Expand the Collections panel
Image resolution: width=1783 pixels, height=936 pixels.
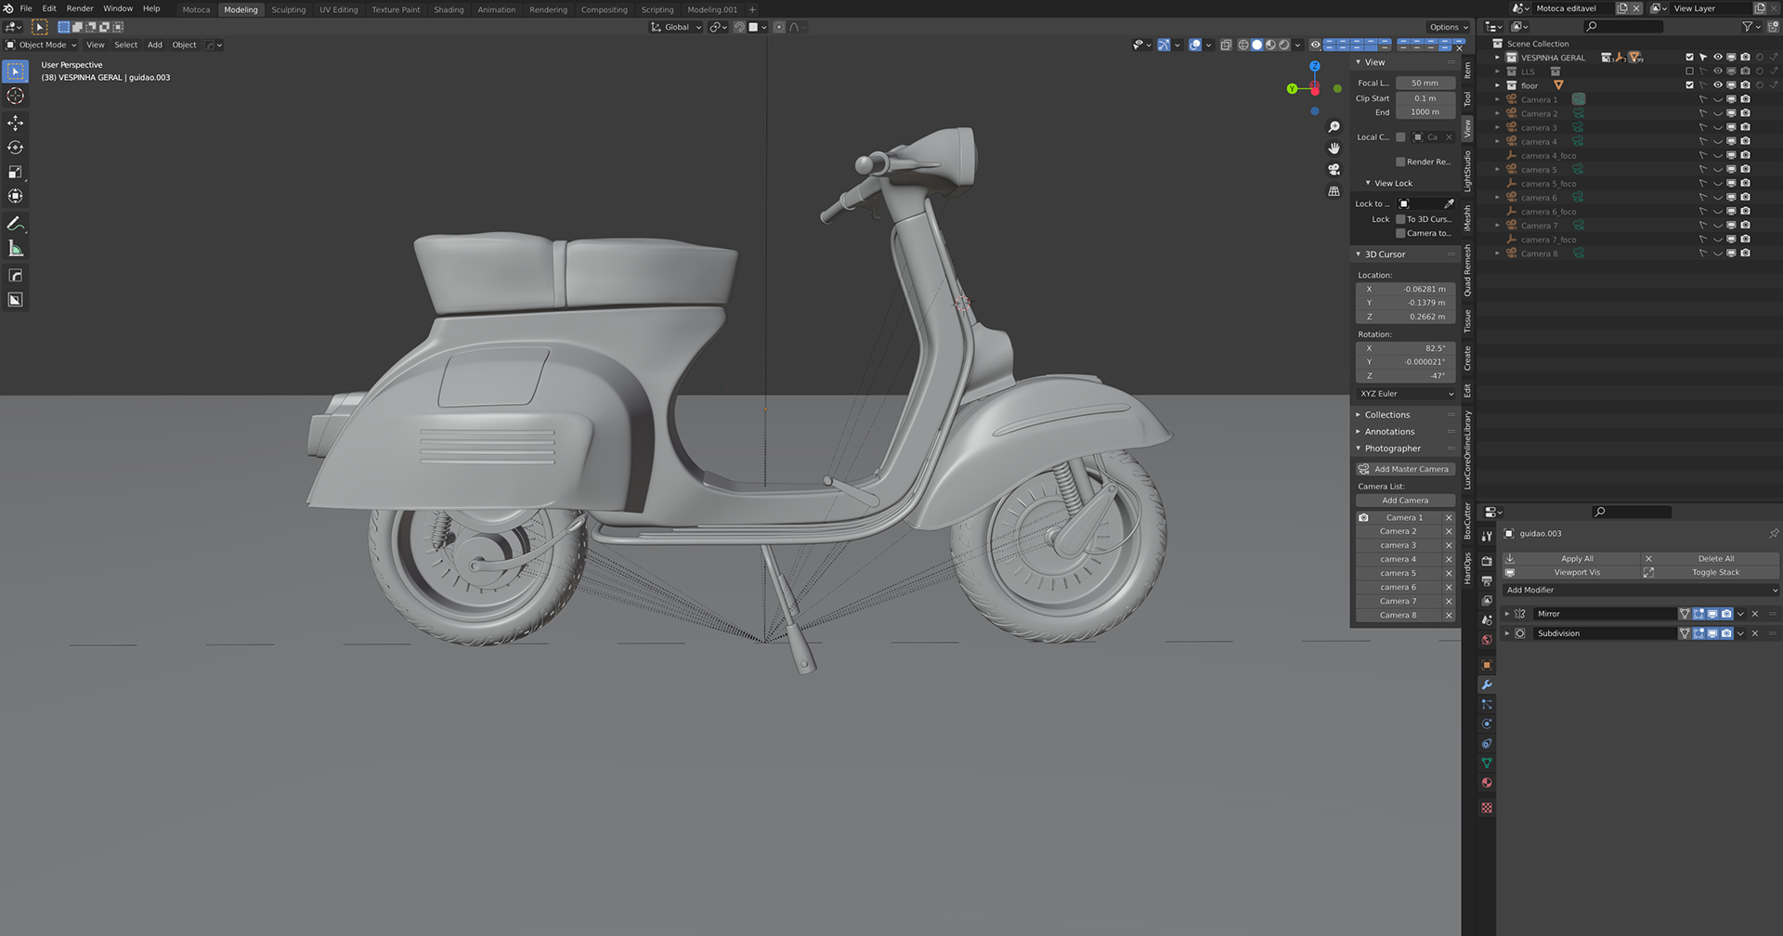click(1386, 415)
